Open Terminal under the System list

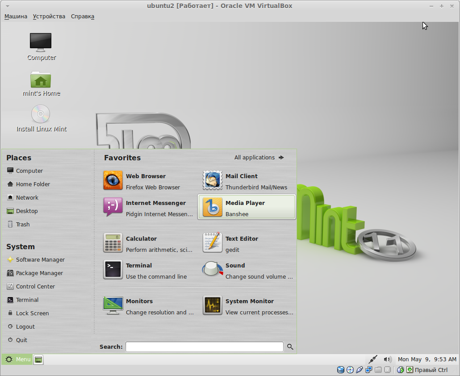click(23, 300)
